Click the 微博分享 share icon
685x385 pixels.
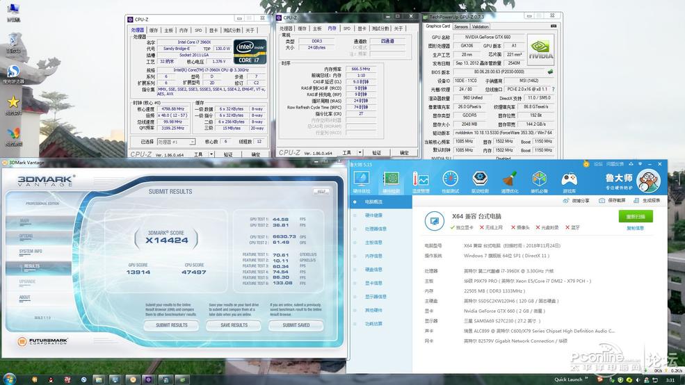click(x=566, y=200)
